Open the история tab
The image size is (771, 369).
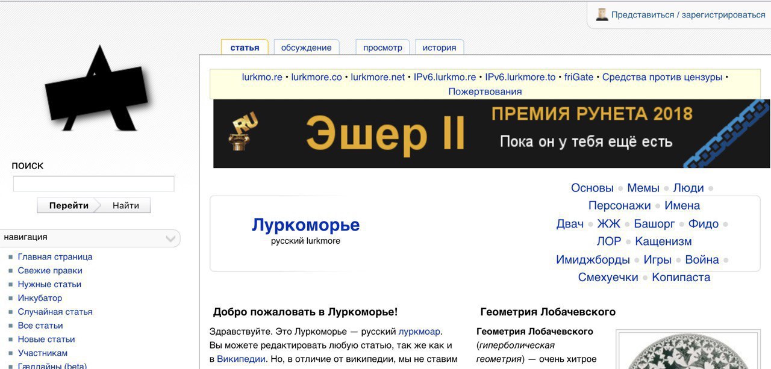(439, 48)
